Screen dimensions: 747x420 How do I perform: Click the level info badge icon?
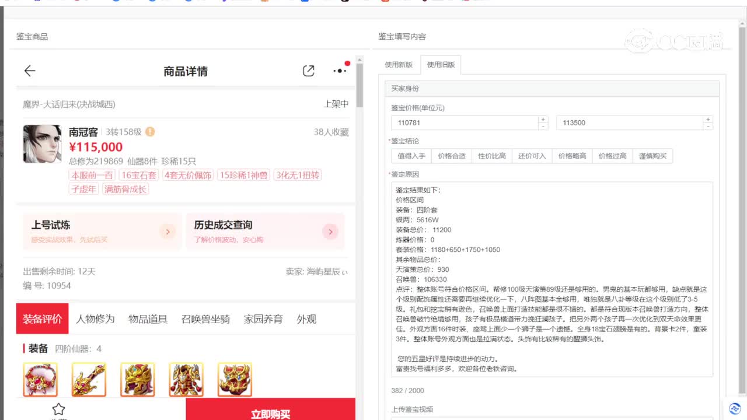[x=150, y=132]
